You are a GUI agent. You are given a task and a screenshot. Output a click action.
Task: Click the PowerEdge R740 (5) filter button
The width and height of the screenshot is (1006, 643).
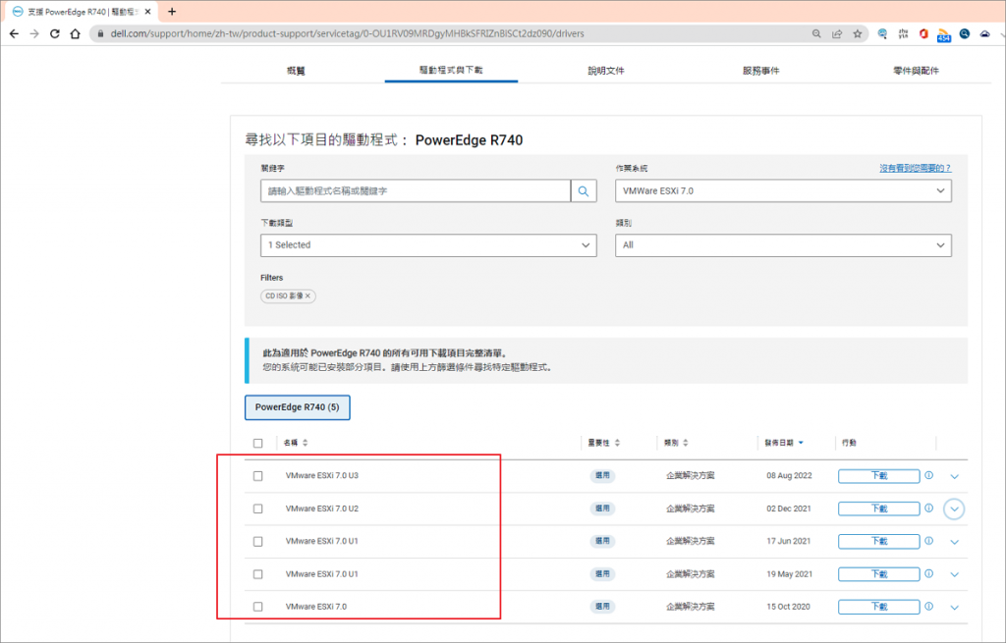[x=297, y=407]
